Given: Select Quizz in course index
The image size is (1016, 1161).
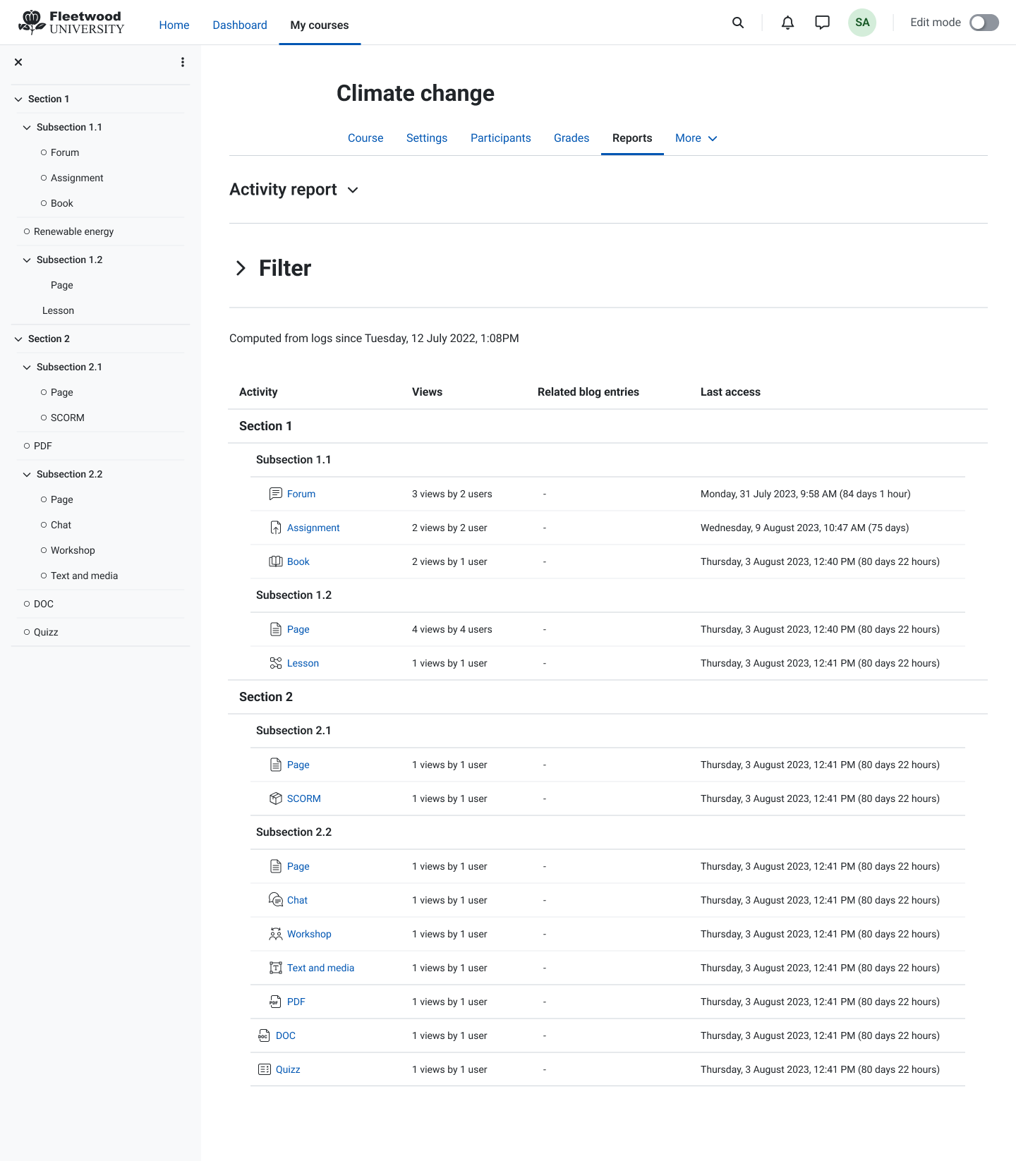Looking at the screenshot, I should (46, 632).
